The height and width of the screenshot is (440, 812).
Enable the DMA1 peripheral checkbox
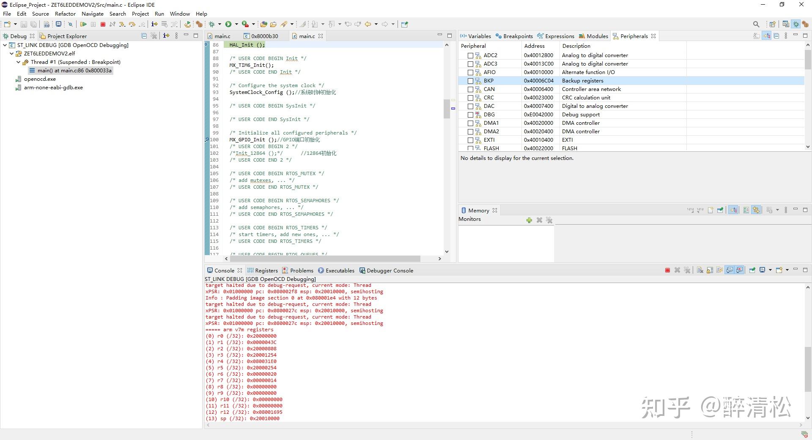tap(471, 123)
